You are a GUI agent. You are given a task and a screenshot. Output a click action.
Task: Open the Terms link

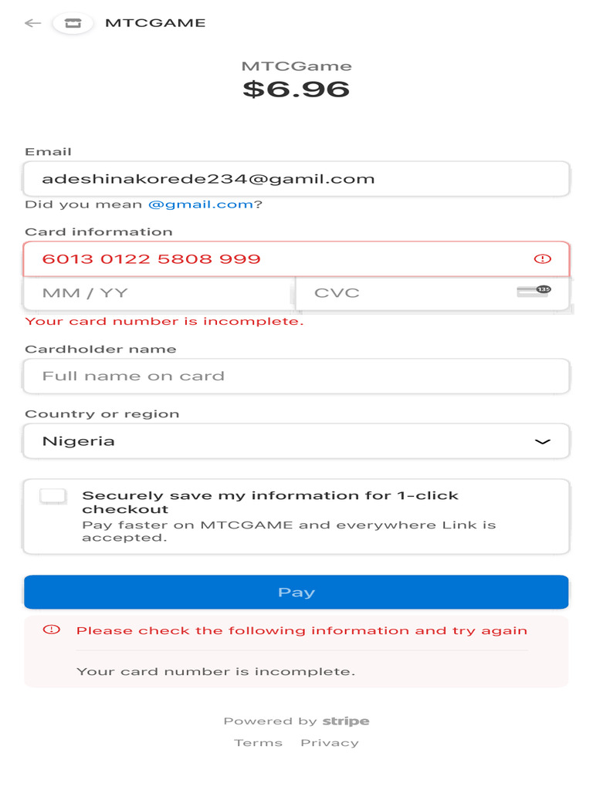(x=258, y=743)
